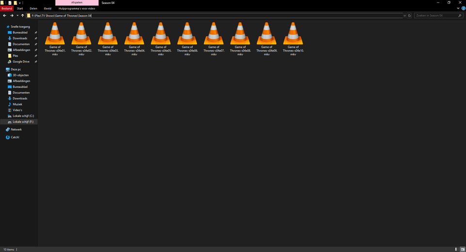This screenshot has width=466, height=252.
Task: Select the Game of Thrones-s04e01.mkv file
Action: pyautogui.click(x=55, y=39)
